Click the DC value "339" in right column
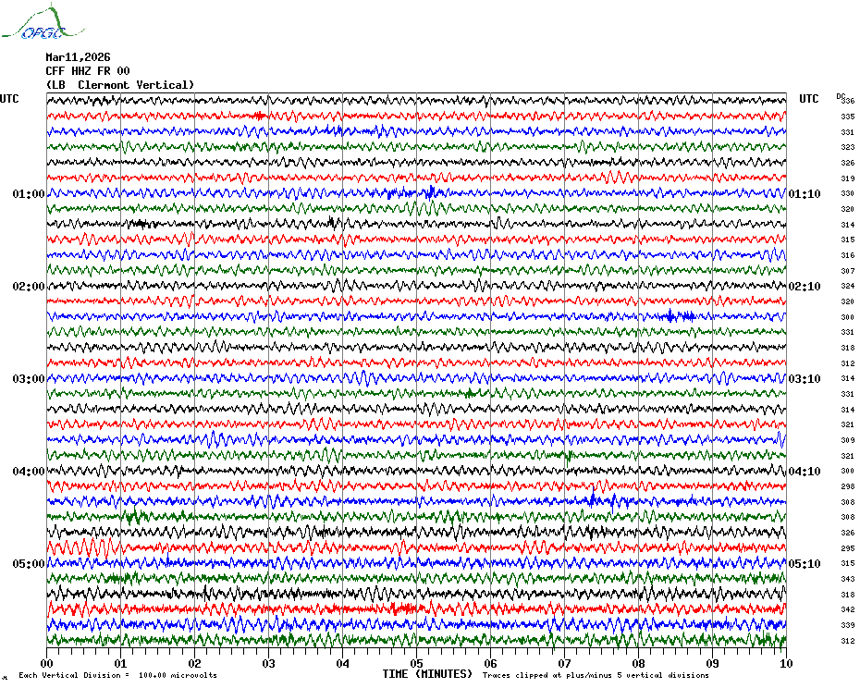The width and height of the screenshot is (860, 688). (848, 625)
